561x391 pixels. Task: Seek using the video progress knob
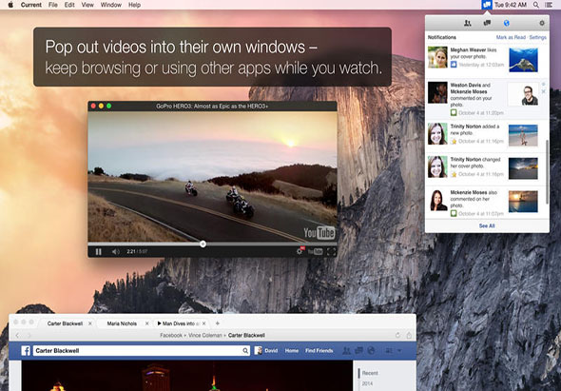coord(203,244)
